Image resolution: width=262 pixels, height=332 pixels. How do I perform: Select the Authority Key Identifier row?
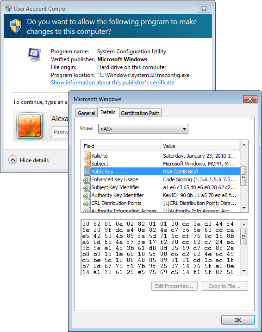point(160,195)
